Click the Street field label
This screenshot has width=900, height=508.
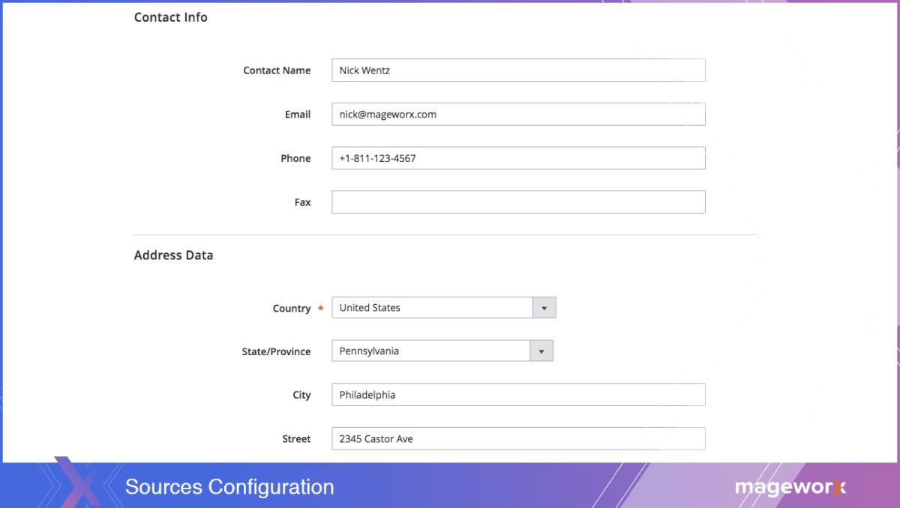tap(296, 439)
